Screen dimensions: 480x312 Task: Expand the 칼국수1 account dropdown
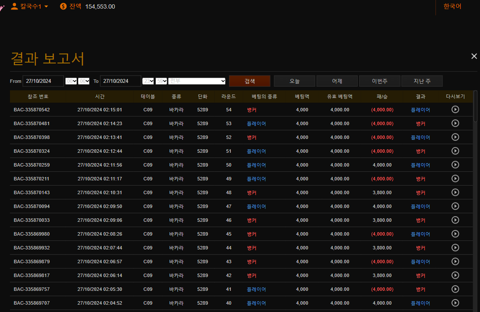click(x=46, y=6)
